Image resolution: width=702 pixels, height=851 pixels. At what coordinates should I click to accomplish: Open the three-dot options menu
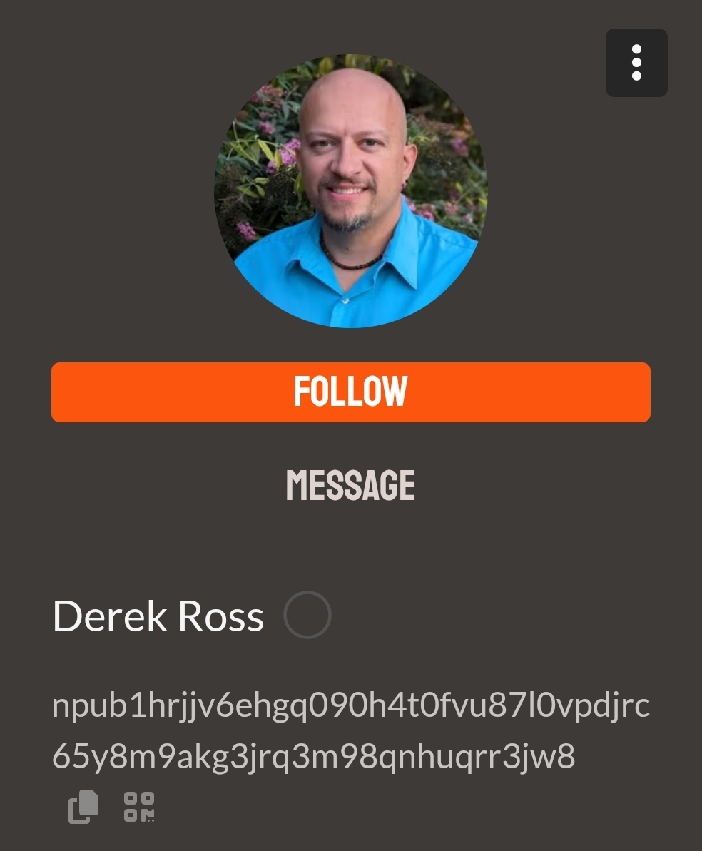636,62
